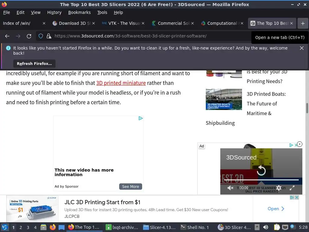
Task: Close the 'Download 3D Sl' tab
Action: (94, 23)
